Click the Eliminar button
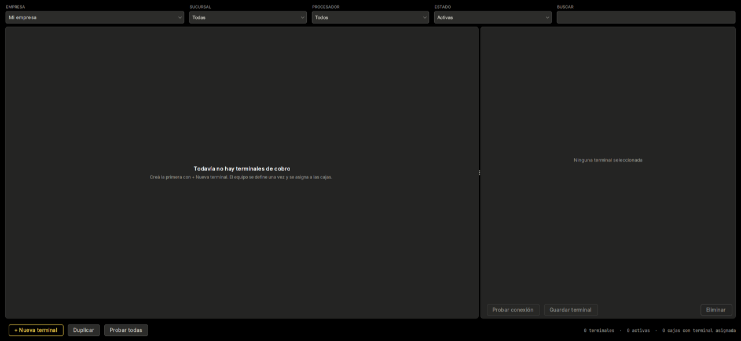The width and height of the screenshot is (741, 341). tap(716, 310)
